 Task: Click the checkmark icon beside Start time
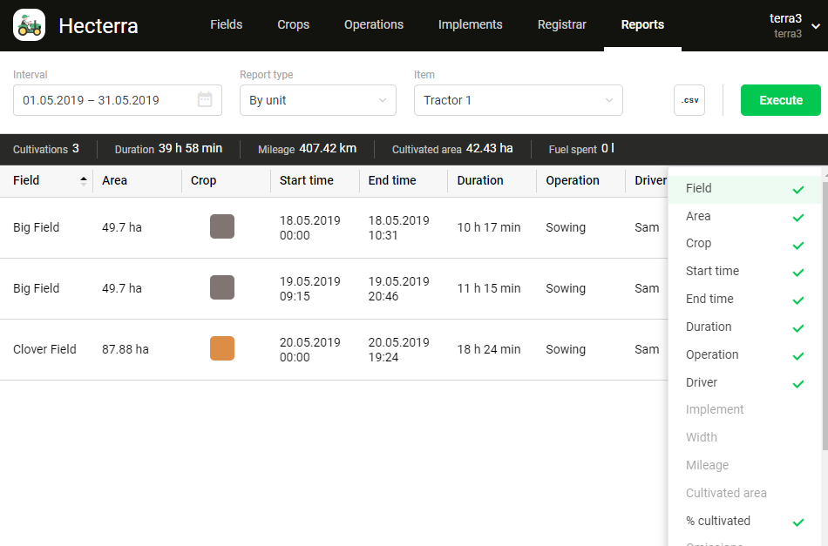[x=797, y=273]
